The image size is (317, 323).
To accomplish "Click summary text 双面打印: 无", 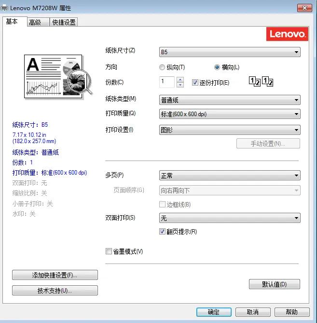I will click(x=29, y=183).
